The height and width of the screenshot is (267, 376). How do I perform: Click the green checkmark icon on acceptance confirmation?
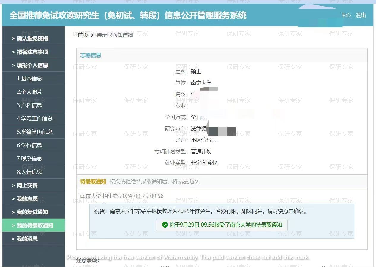coord(165,225)
